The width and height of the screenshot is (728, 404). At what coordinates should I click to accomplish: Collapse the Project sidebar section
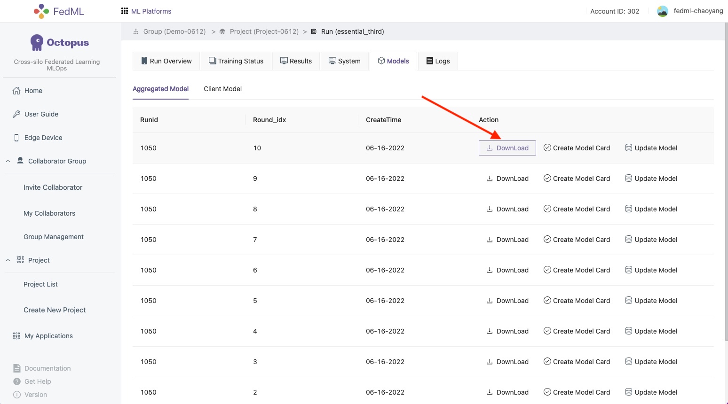[8, 260]
